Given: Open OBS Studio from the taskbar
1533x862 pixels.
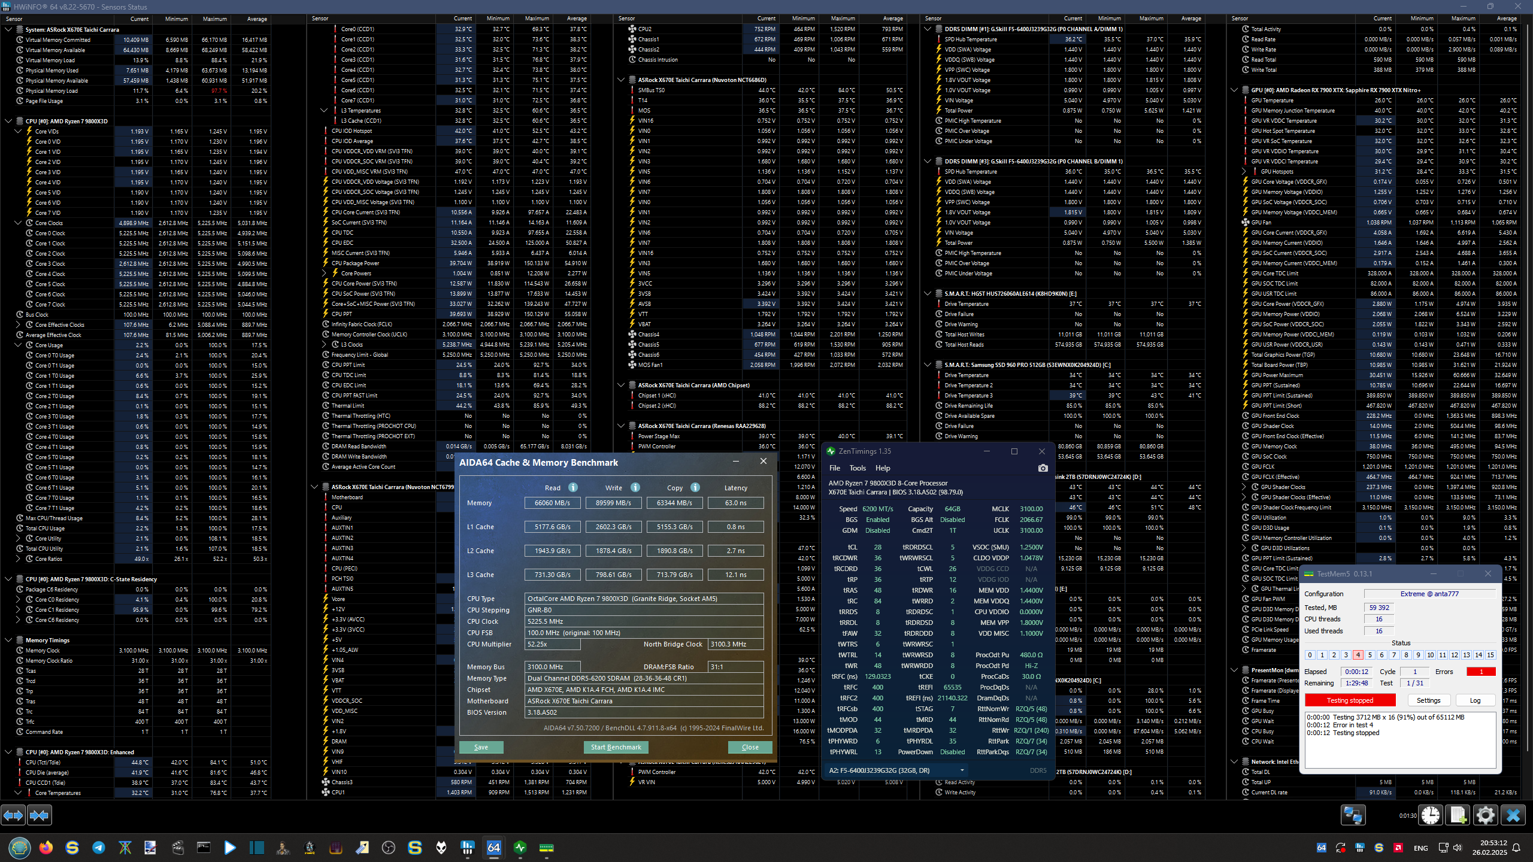Looking at the screenshot, I should 388,848.
